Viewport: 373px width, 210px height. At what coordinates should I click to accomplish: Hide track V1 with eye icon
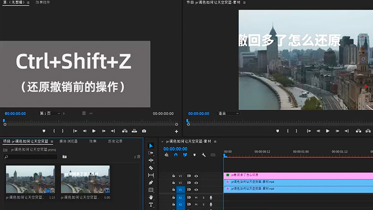196,189
